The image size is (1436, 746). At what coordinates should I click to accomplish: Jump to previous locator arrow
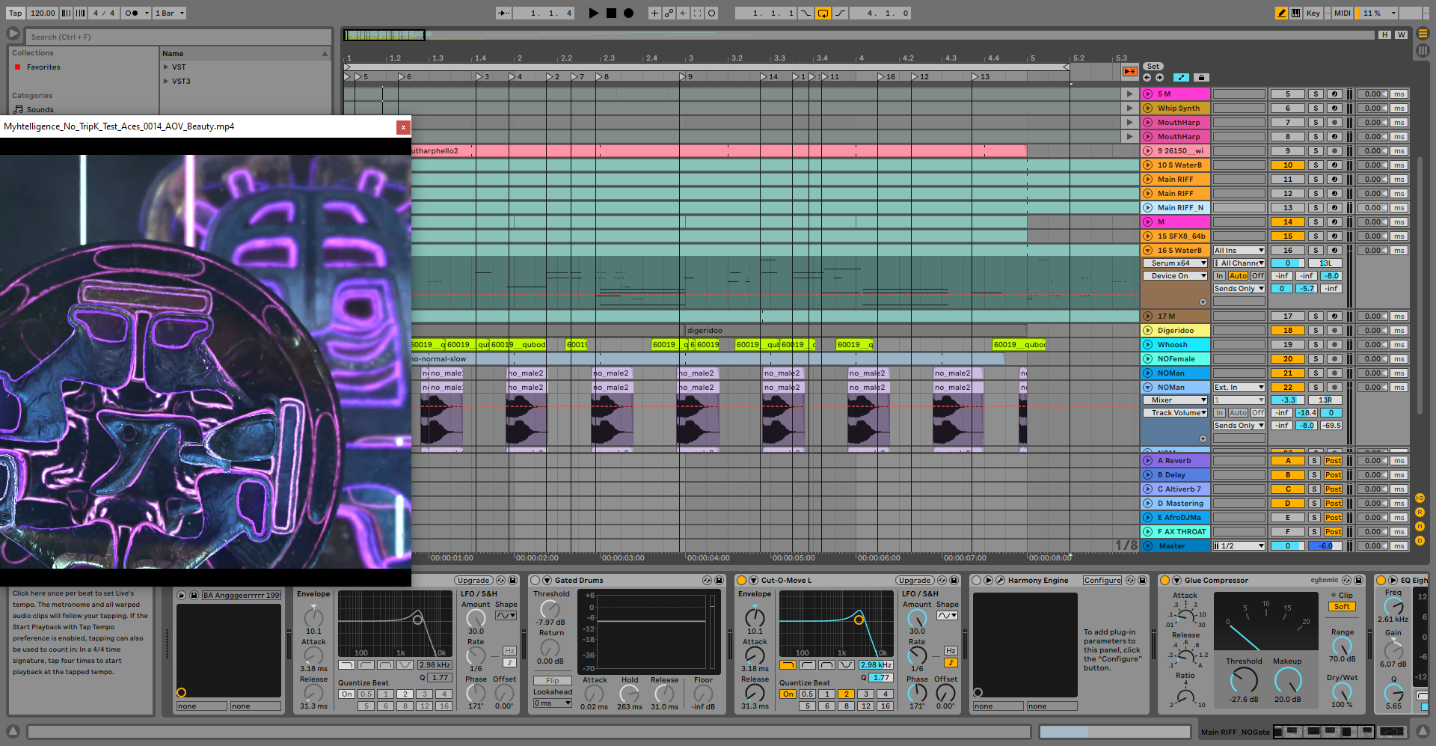(x=1147, y=77)
